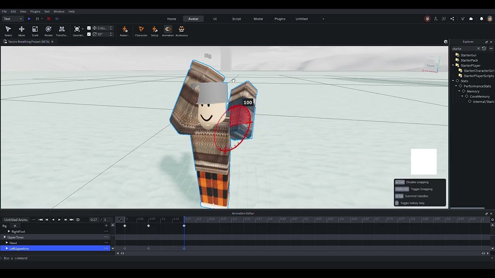Pick the Scale tool

click(35, 31)
